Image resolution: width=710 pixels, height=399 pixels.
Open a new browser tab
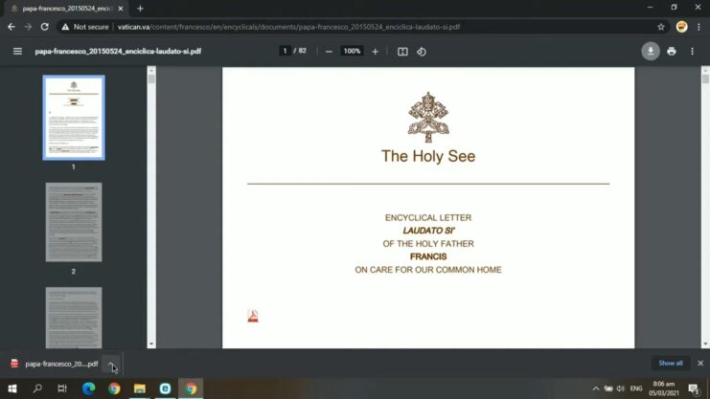click(140, 9)
